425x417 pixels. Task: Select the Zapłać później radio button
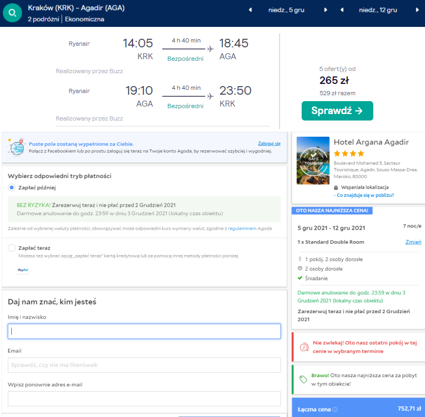pyautogui.click(x=12, y=187)
